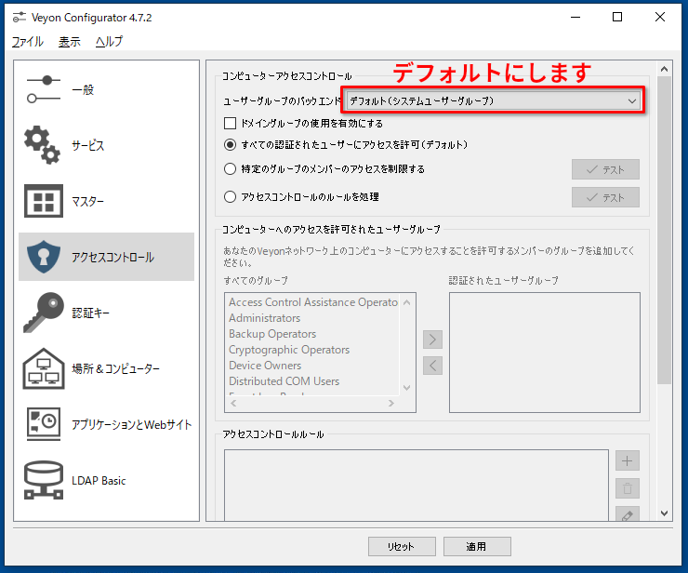The height and width of the screenshot is (573, 688).
Task: Click the 適用 button
Action: 477,546
